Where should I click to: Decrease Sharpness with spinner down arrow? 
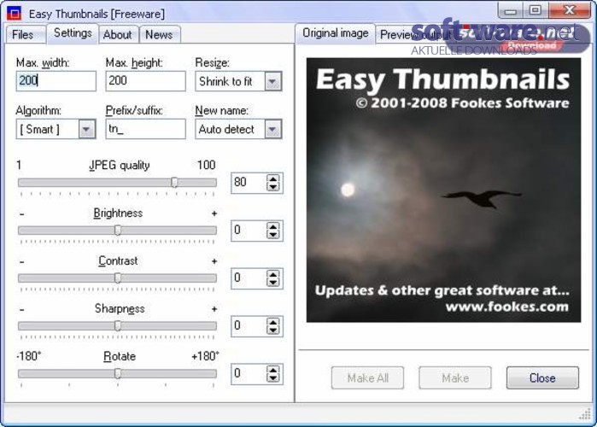point(273,330)
